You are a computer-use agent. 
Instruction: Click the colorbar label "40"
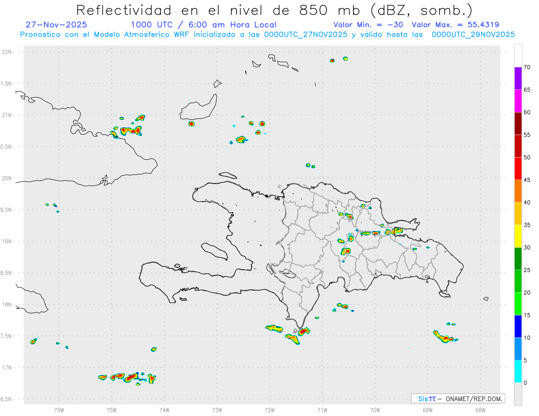pyautogui.click(x=527, y=202)
